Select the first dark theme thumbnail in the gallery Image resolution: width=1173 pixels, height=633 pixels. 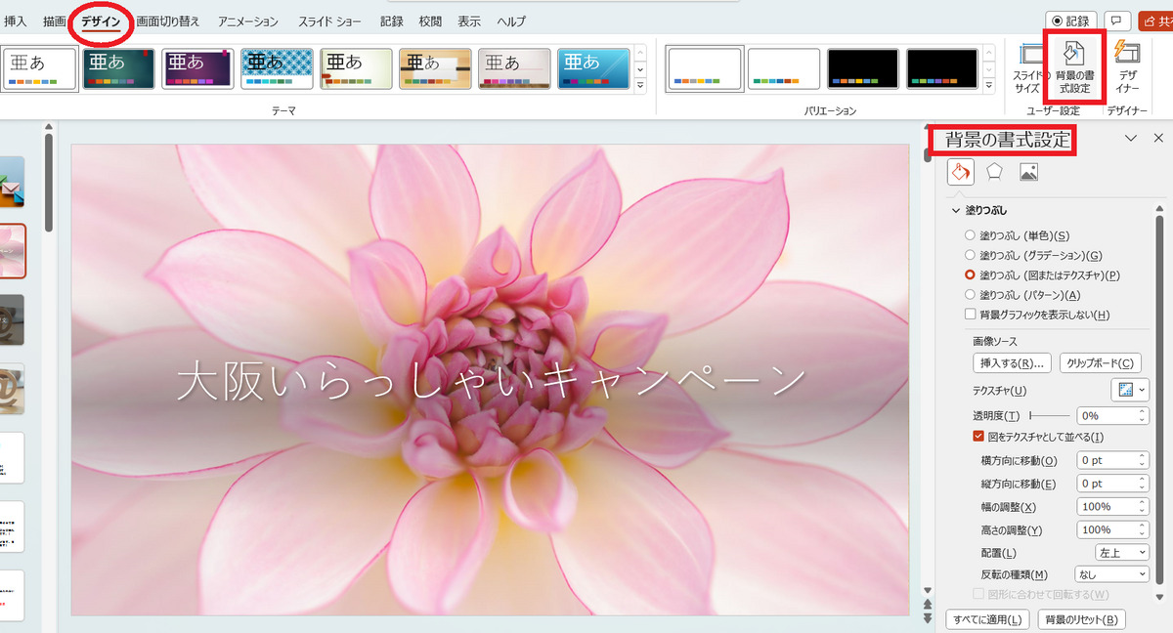(118, 67)
